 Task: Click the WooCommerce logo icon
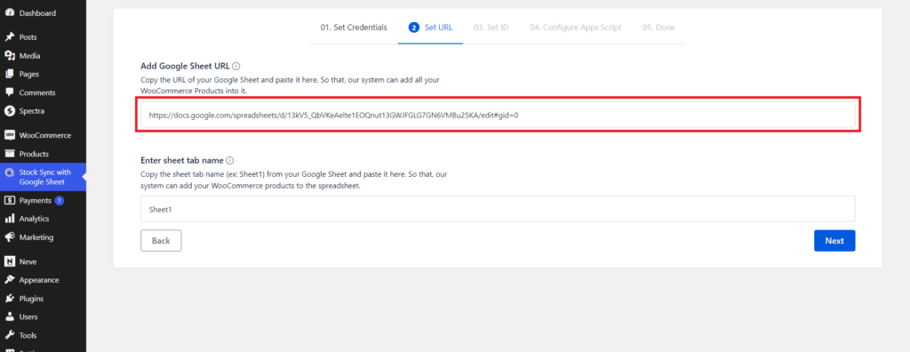(x=9, y=135)
